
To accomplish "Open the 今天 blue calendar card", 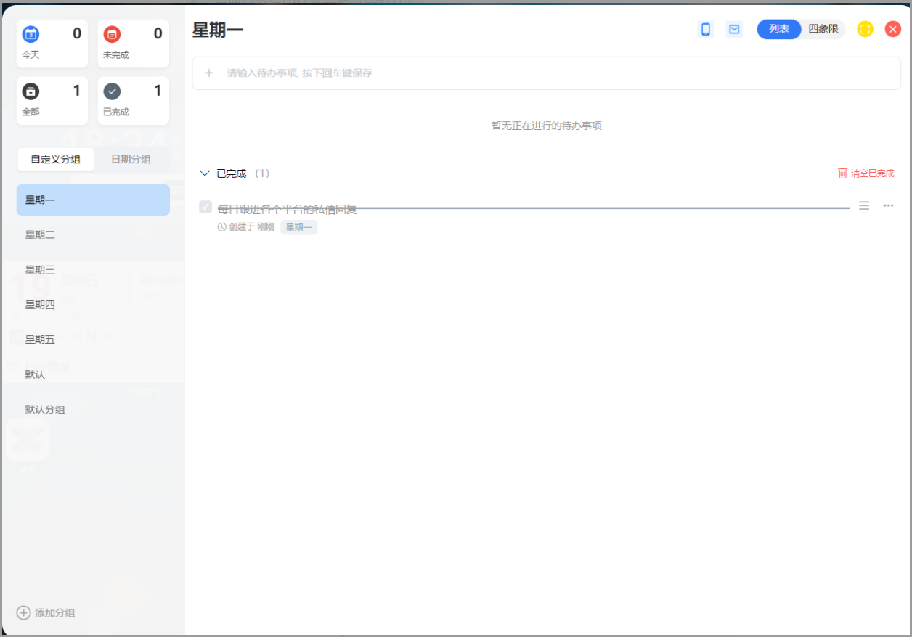I will pos(52,44).
